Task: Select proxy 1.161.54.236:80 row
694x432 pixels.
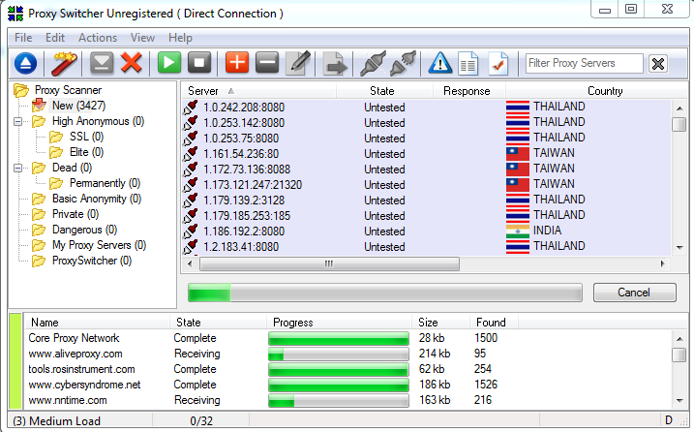Action: point(427,154)
